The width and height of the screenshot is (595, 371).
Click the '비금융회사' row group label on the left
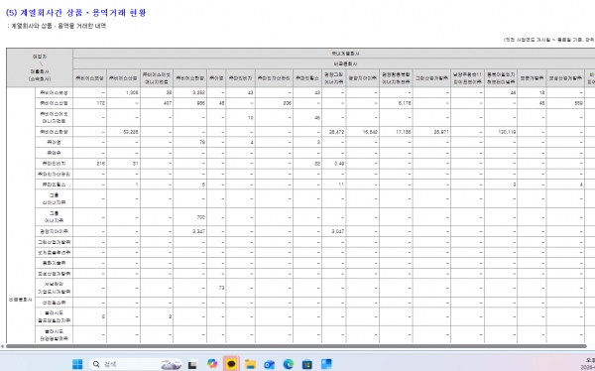click(x=21, y=300)
